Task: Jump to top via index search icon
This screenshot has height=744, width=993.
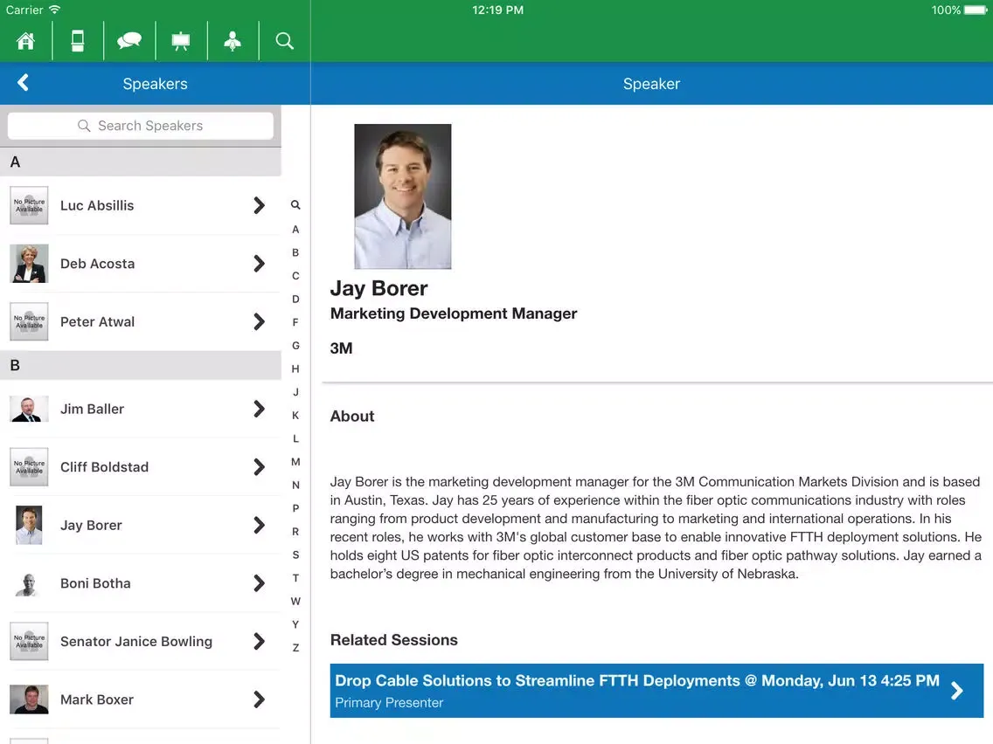Action: click(x=295, y=205)
